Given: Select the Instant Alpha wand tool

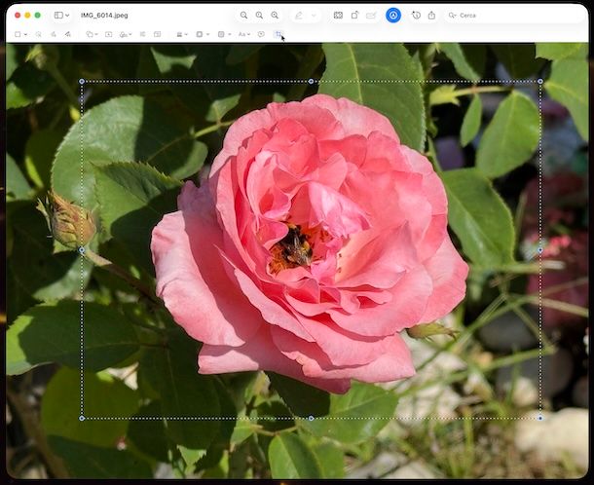Looking at the screenshot, I should [x=38, y=34].
